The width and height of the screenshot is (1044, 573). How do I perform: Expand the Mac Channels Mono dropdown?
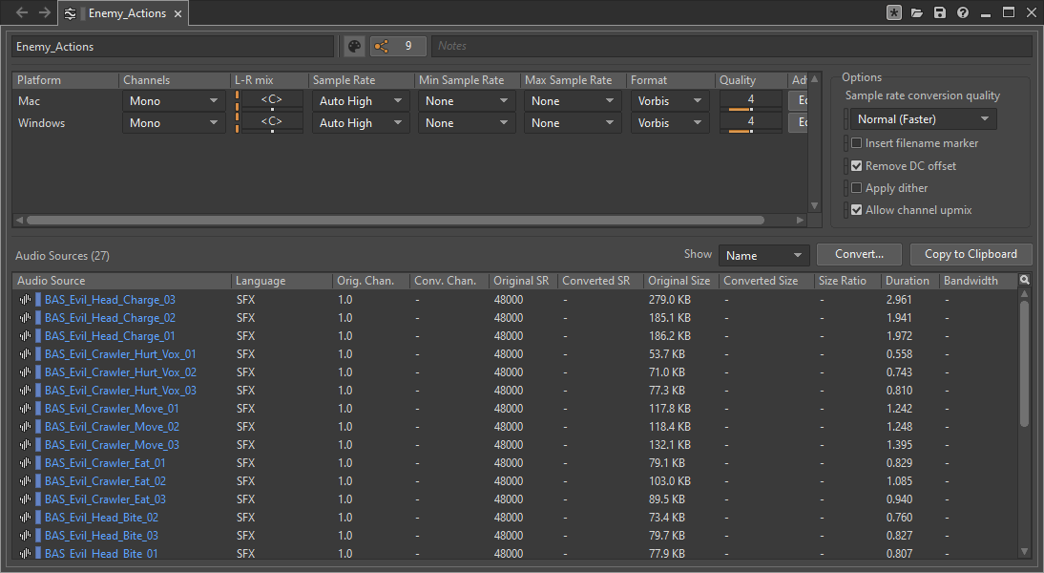(174, 101)
